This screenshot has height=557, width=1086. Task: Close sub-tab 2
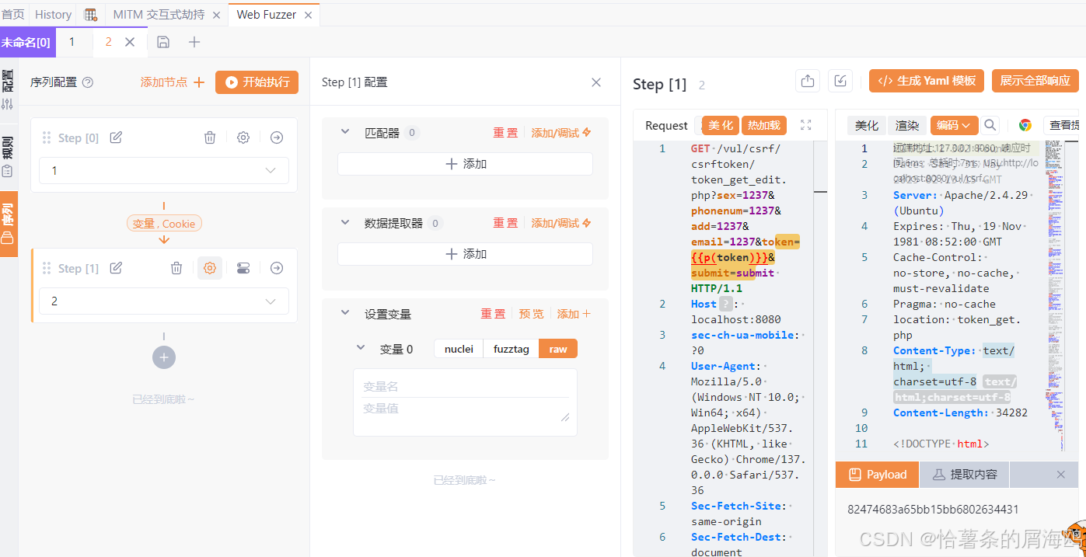130,42
